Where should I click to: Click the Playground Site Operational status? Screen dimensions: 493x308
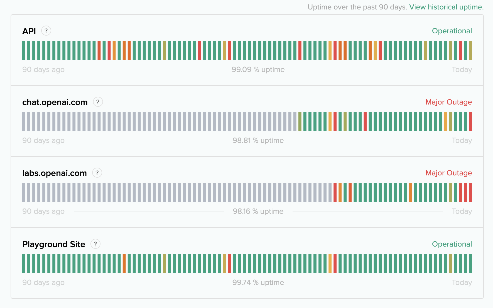pyautogui.click(x=452, y=244)
